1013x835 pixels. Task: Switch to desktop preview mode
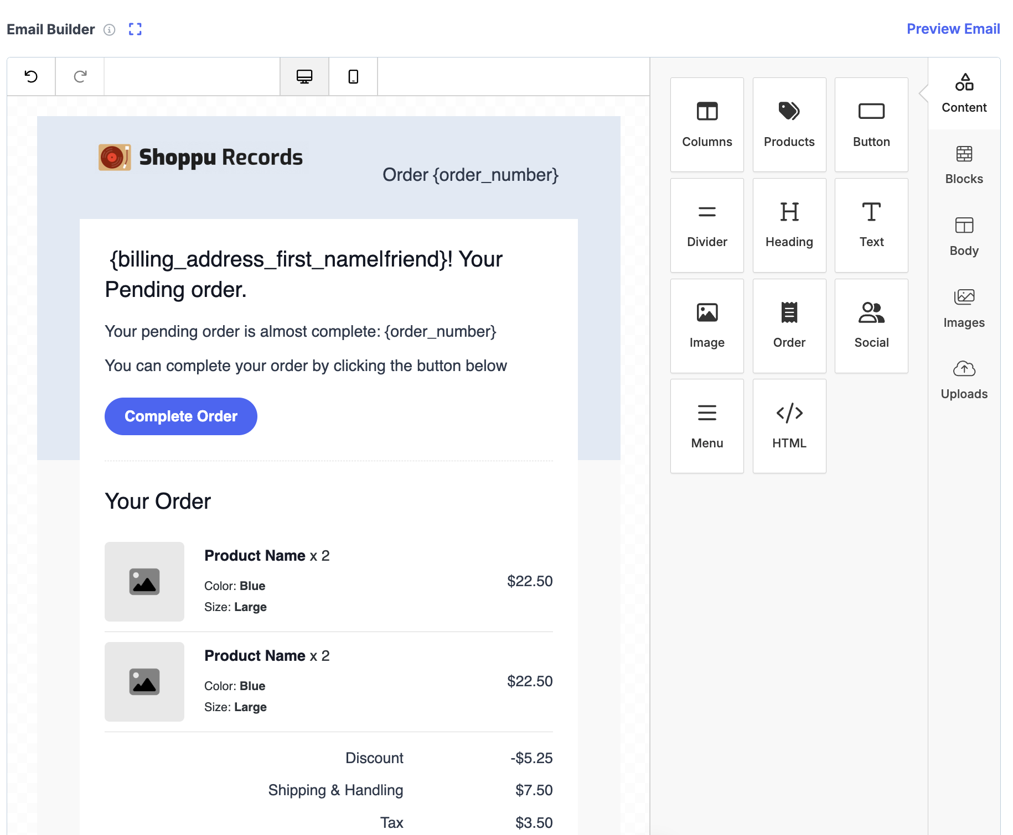[x=304, y=76]
